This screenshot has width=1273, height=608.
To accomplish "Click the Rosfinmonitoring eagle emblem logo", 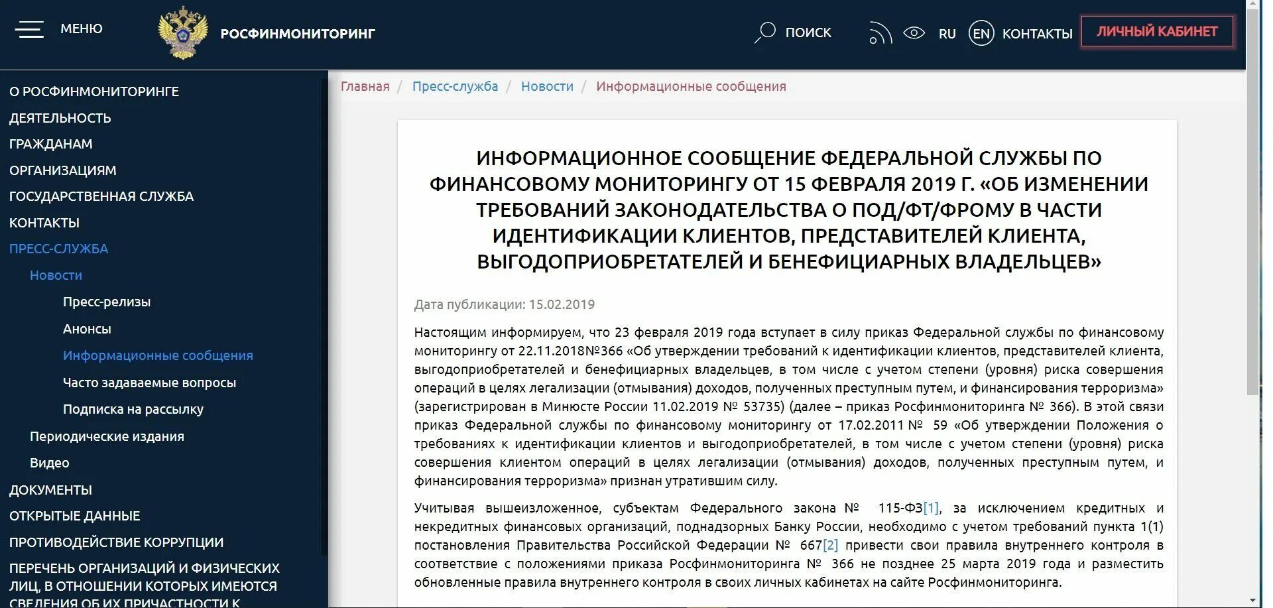I will [x=182, y=33].
